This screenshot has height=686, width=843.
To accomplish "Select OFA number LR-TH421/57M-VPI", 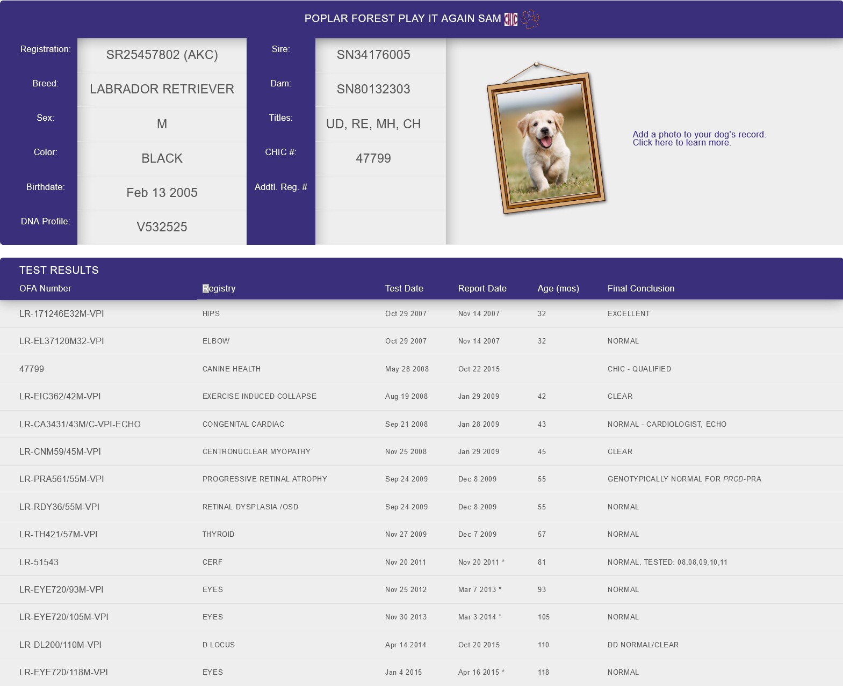I will coord(59,534).
